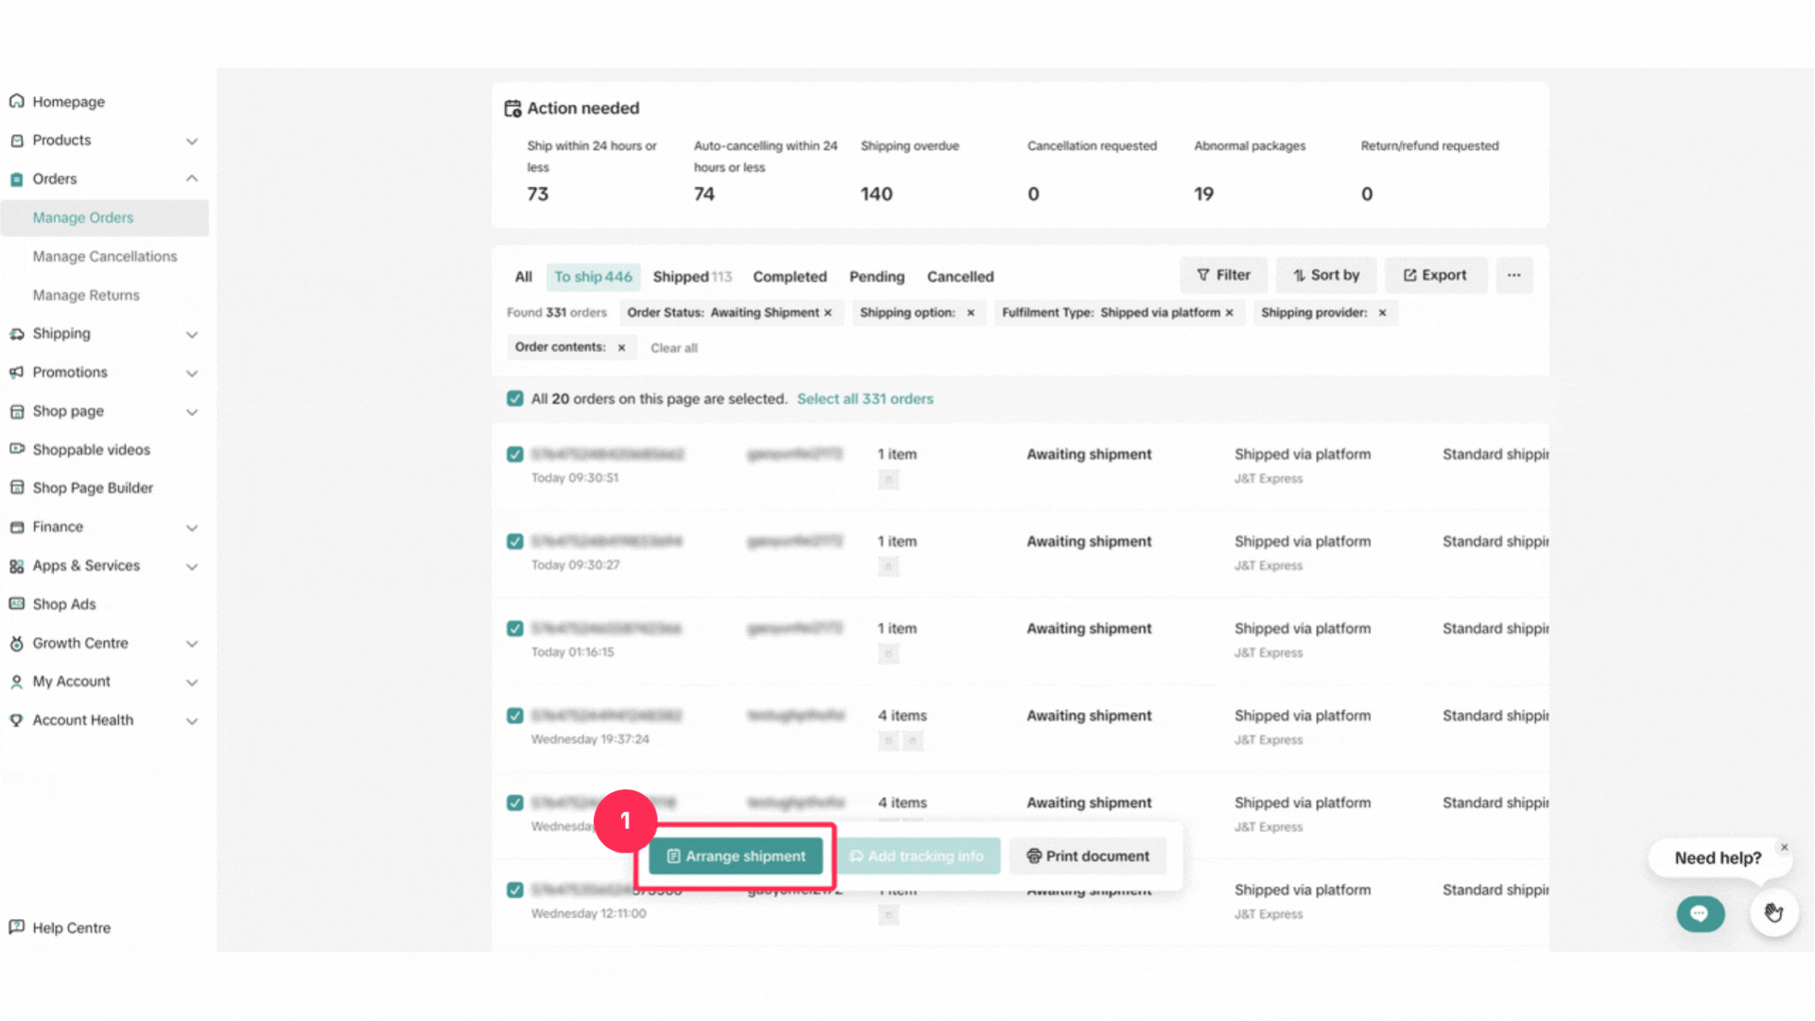The width and height of the screenshot is (1815, 1021).
Task: Click the Shoppable videos icon
Action: (16, 449)
